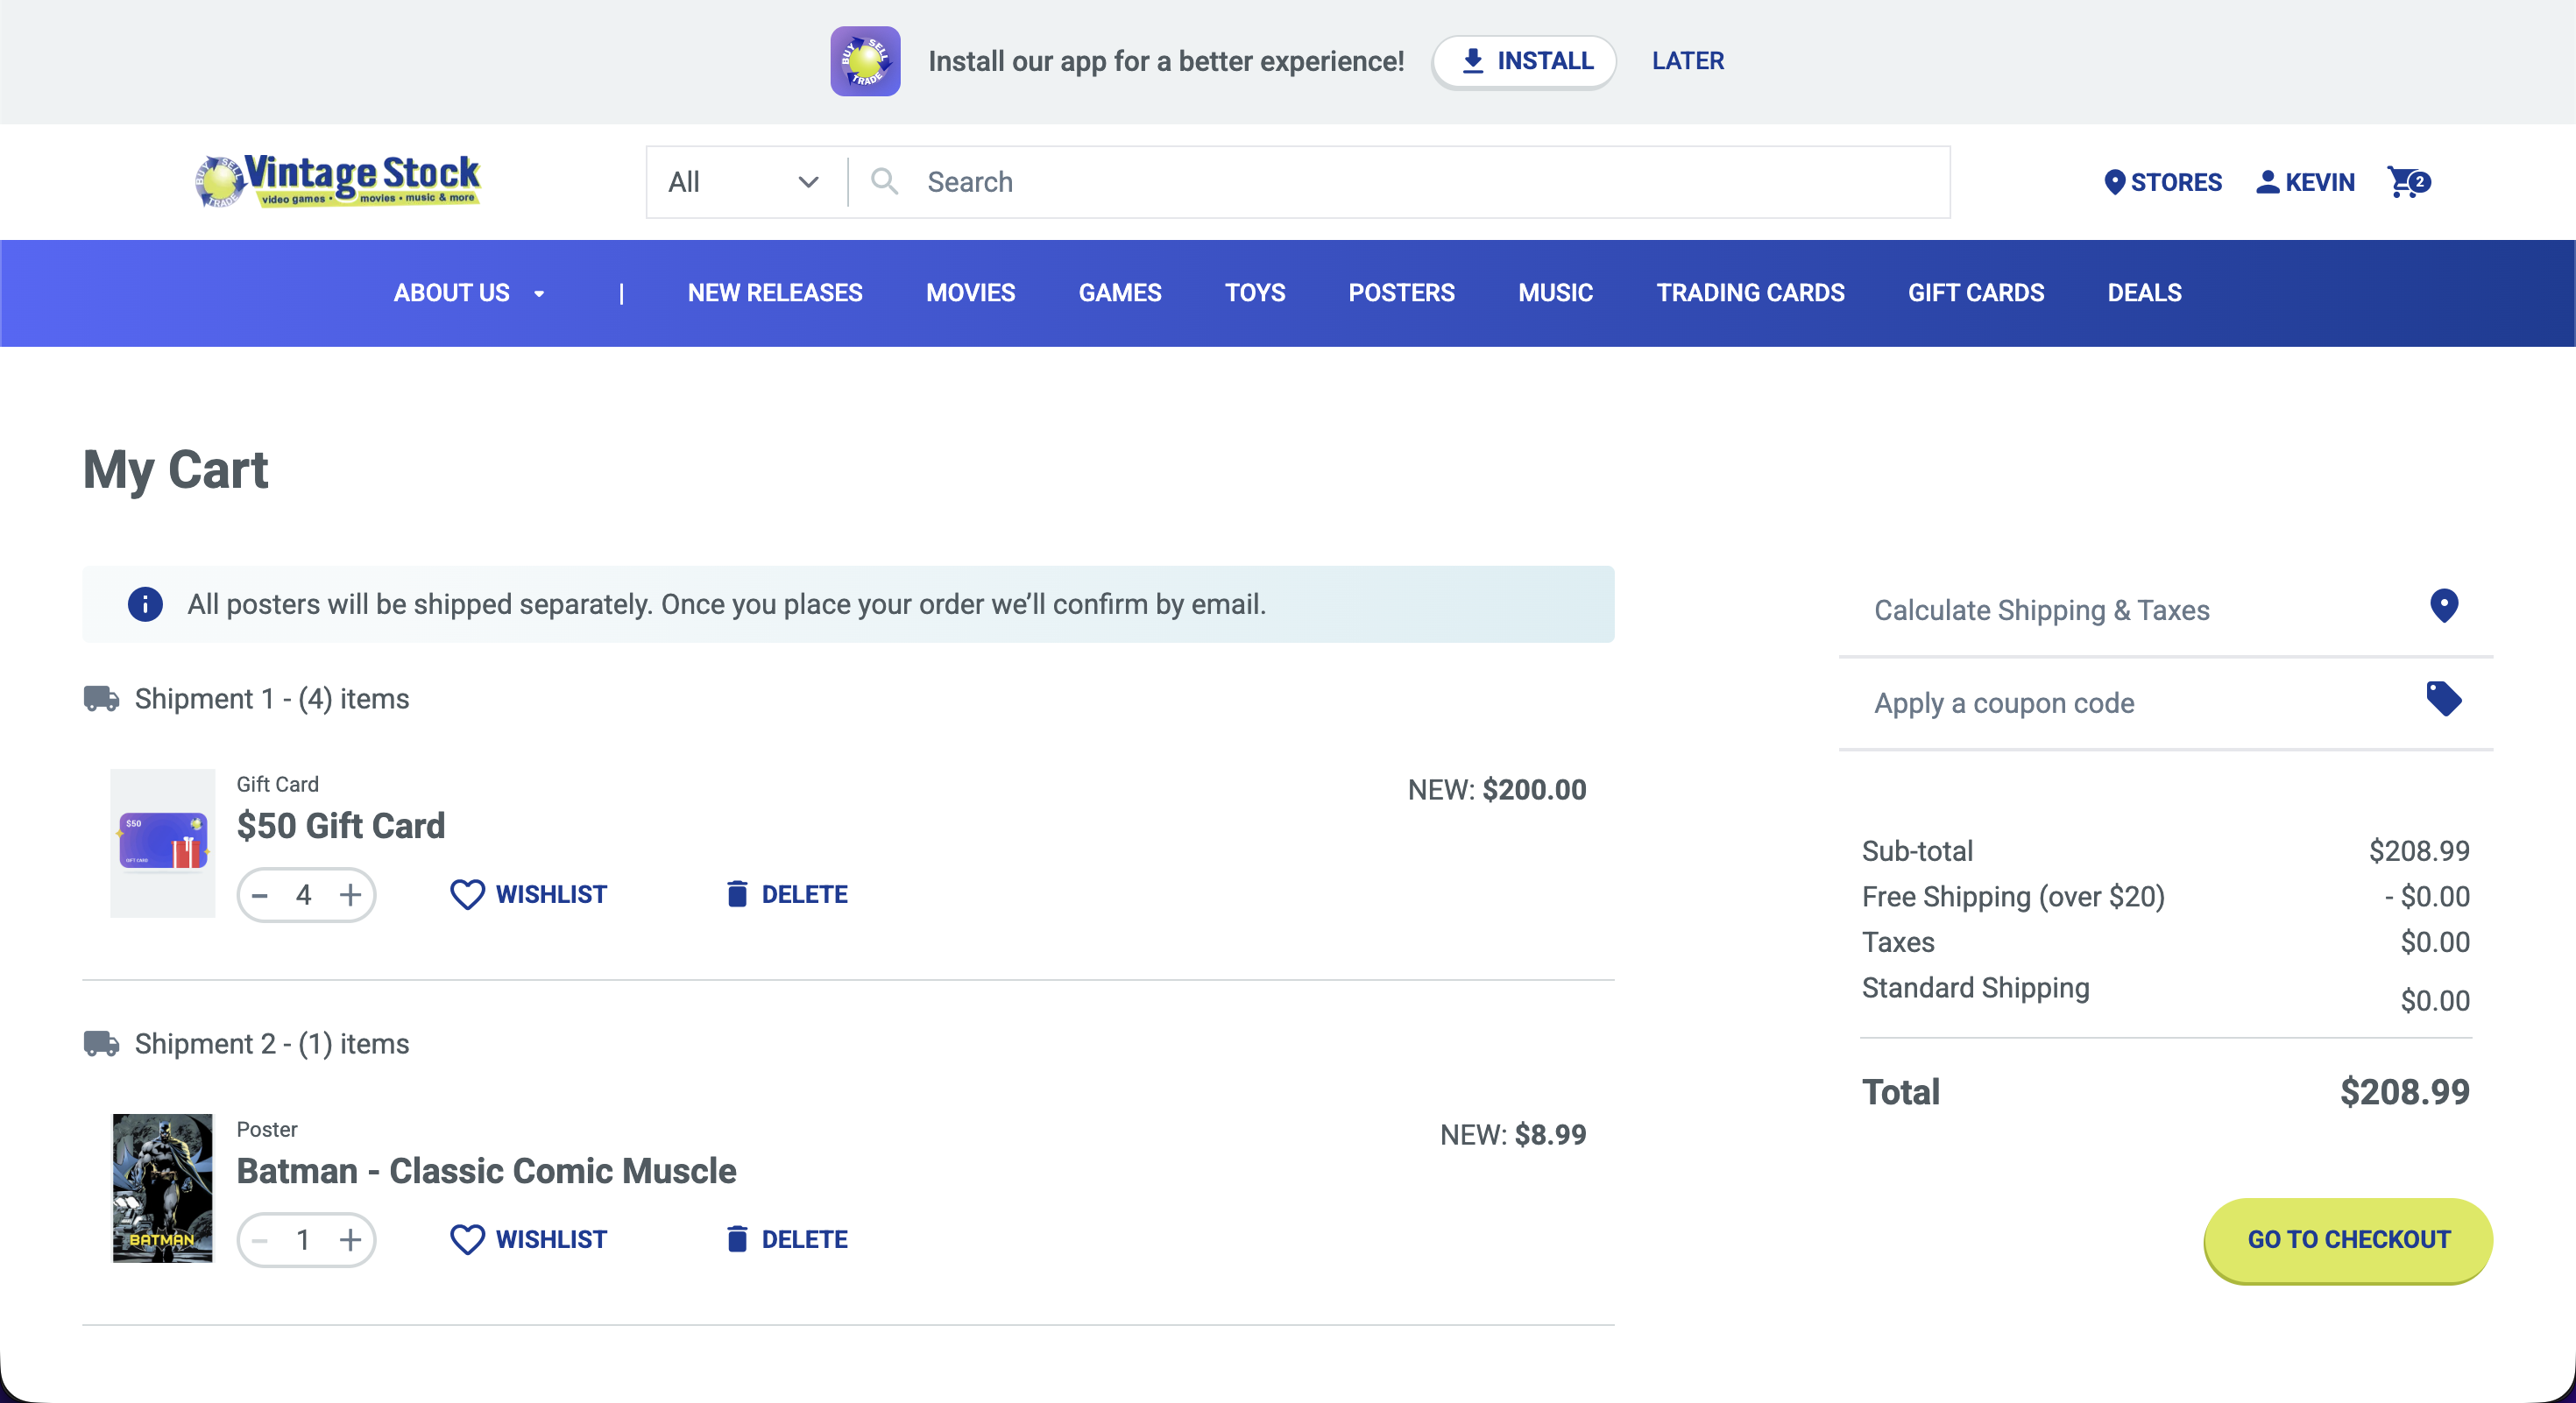
Task: Delete Batman poster from cart
Action: click(787, 1239)
